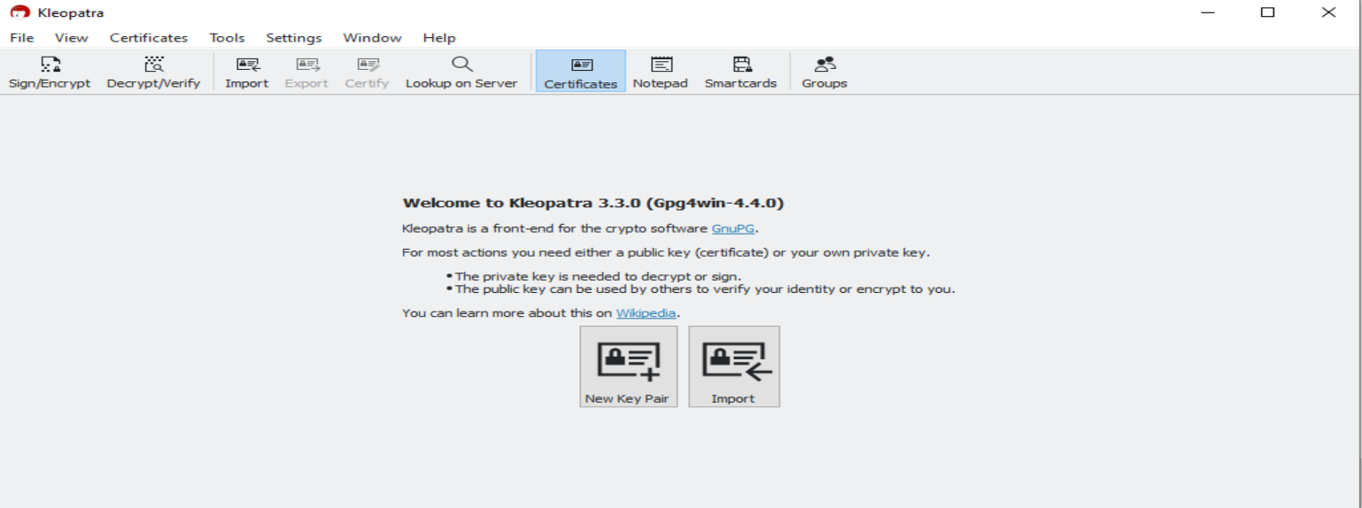Open the View menu
Screen dimensions: 1362x508
coord(71,38)
